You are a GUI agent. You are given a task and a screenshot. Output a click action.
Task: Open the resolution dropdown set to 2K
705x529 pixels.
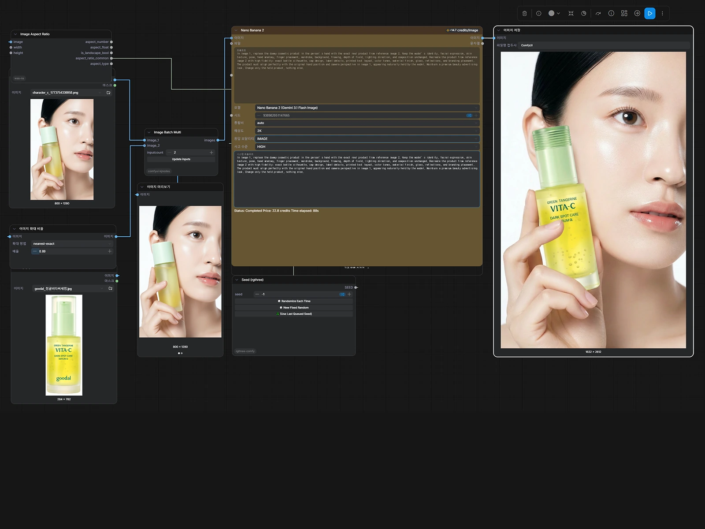[367, 131]
